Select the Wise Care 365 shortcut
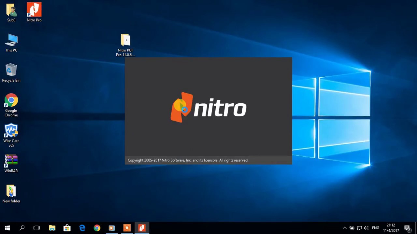417x234 pixels. tap(11, 135)
